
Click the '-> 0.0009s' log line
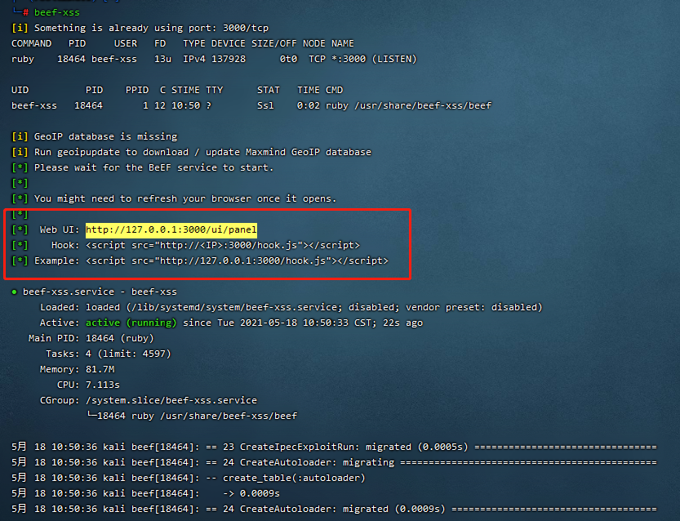[145, 494]
